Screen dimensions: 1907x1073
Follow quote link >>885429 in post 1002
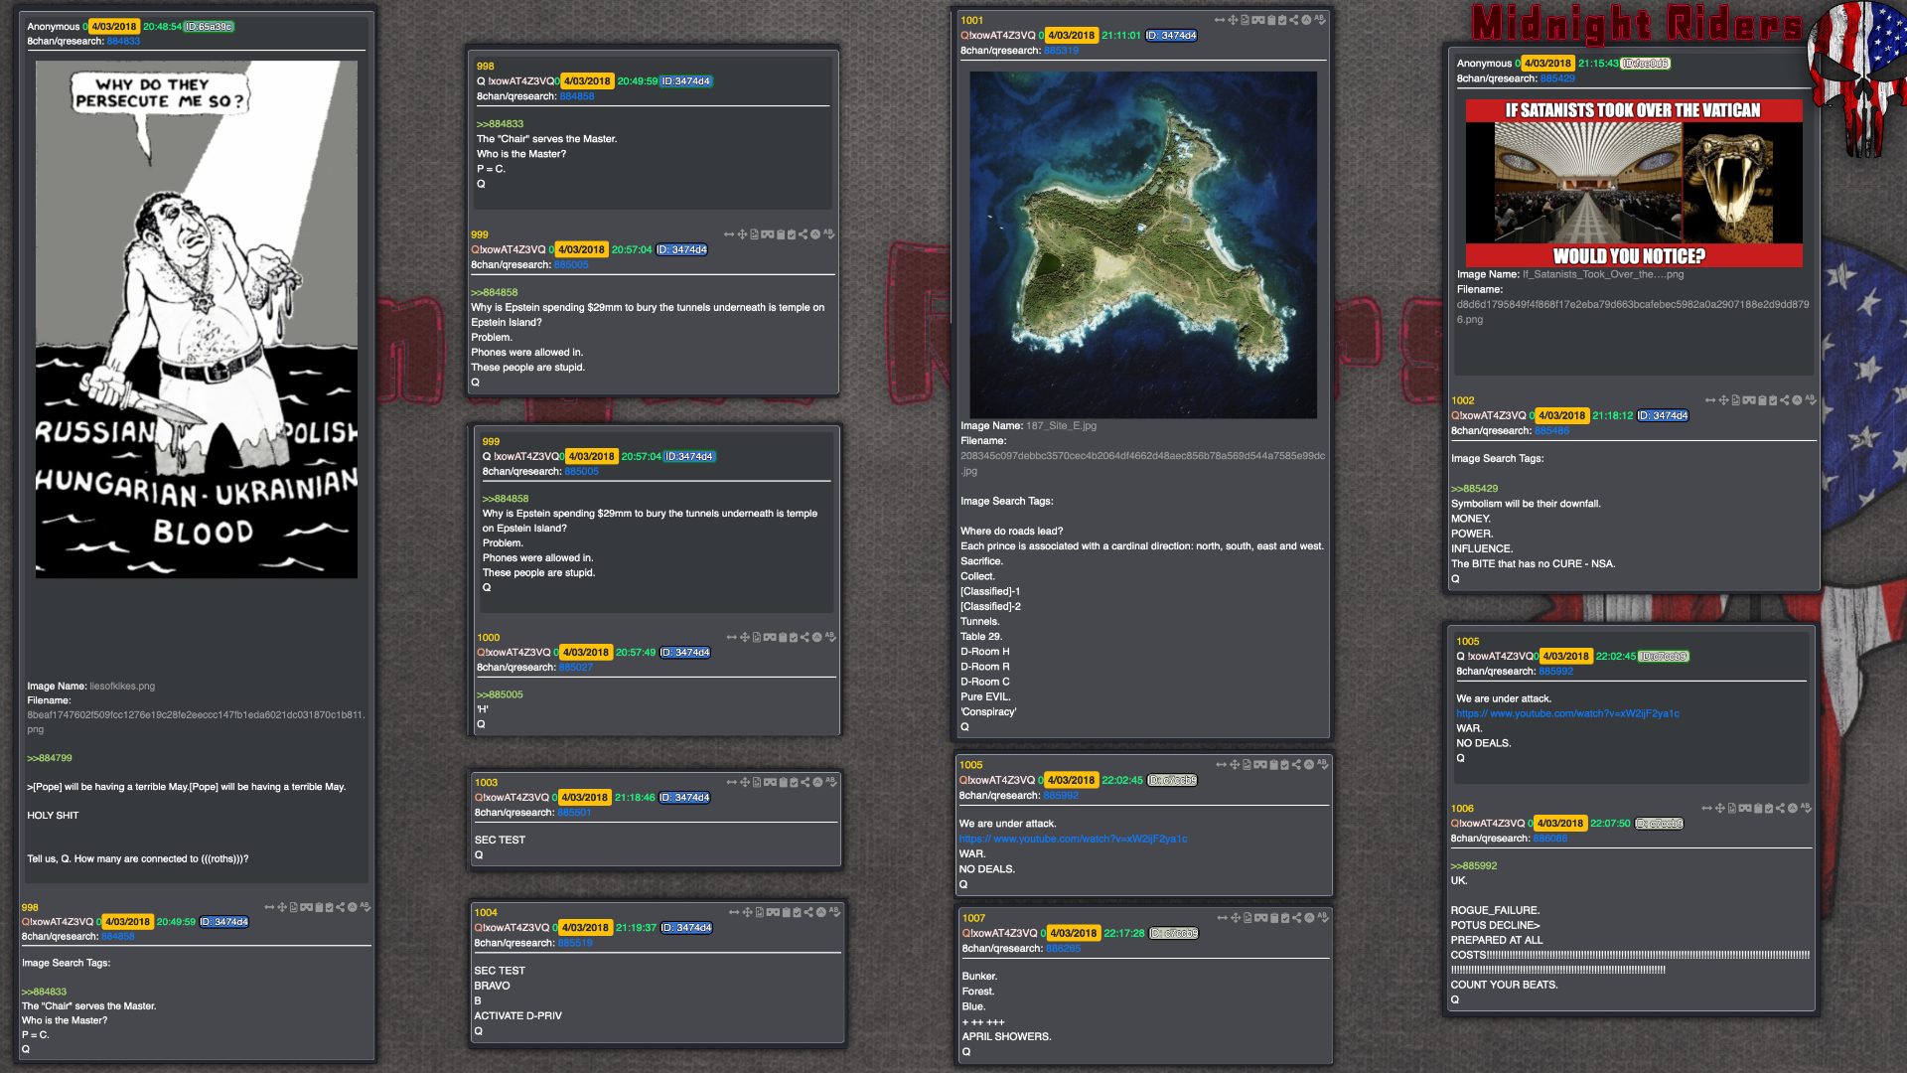1474,489
